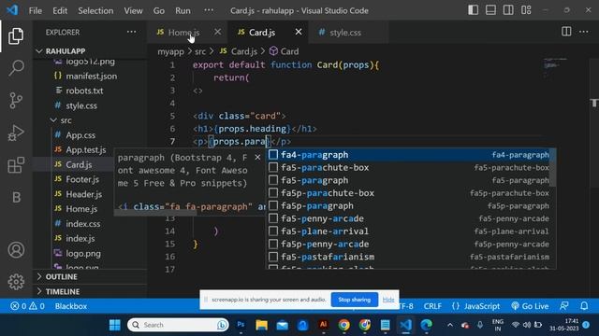This screenshot has height=336, width=599.
Task: Open Explorer Views and More Actions ellipsis
Action: click(x=131, y=32)
